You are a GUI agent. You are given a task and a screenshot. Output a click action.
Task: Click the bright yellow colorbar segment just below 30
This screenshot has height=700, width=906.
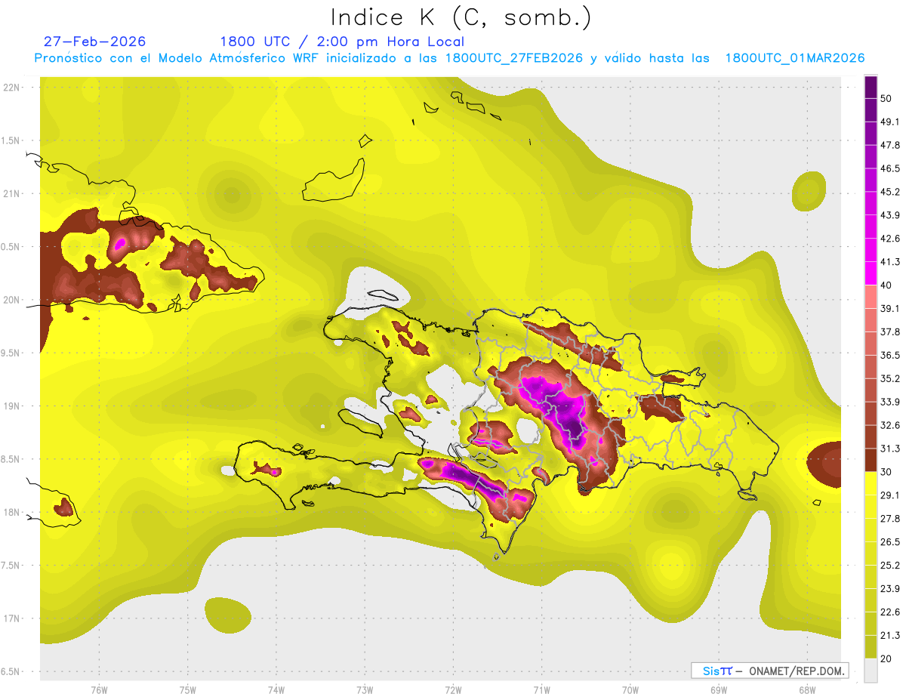871,483
